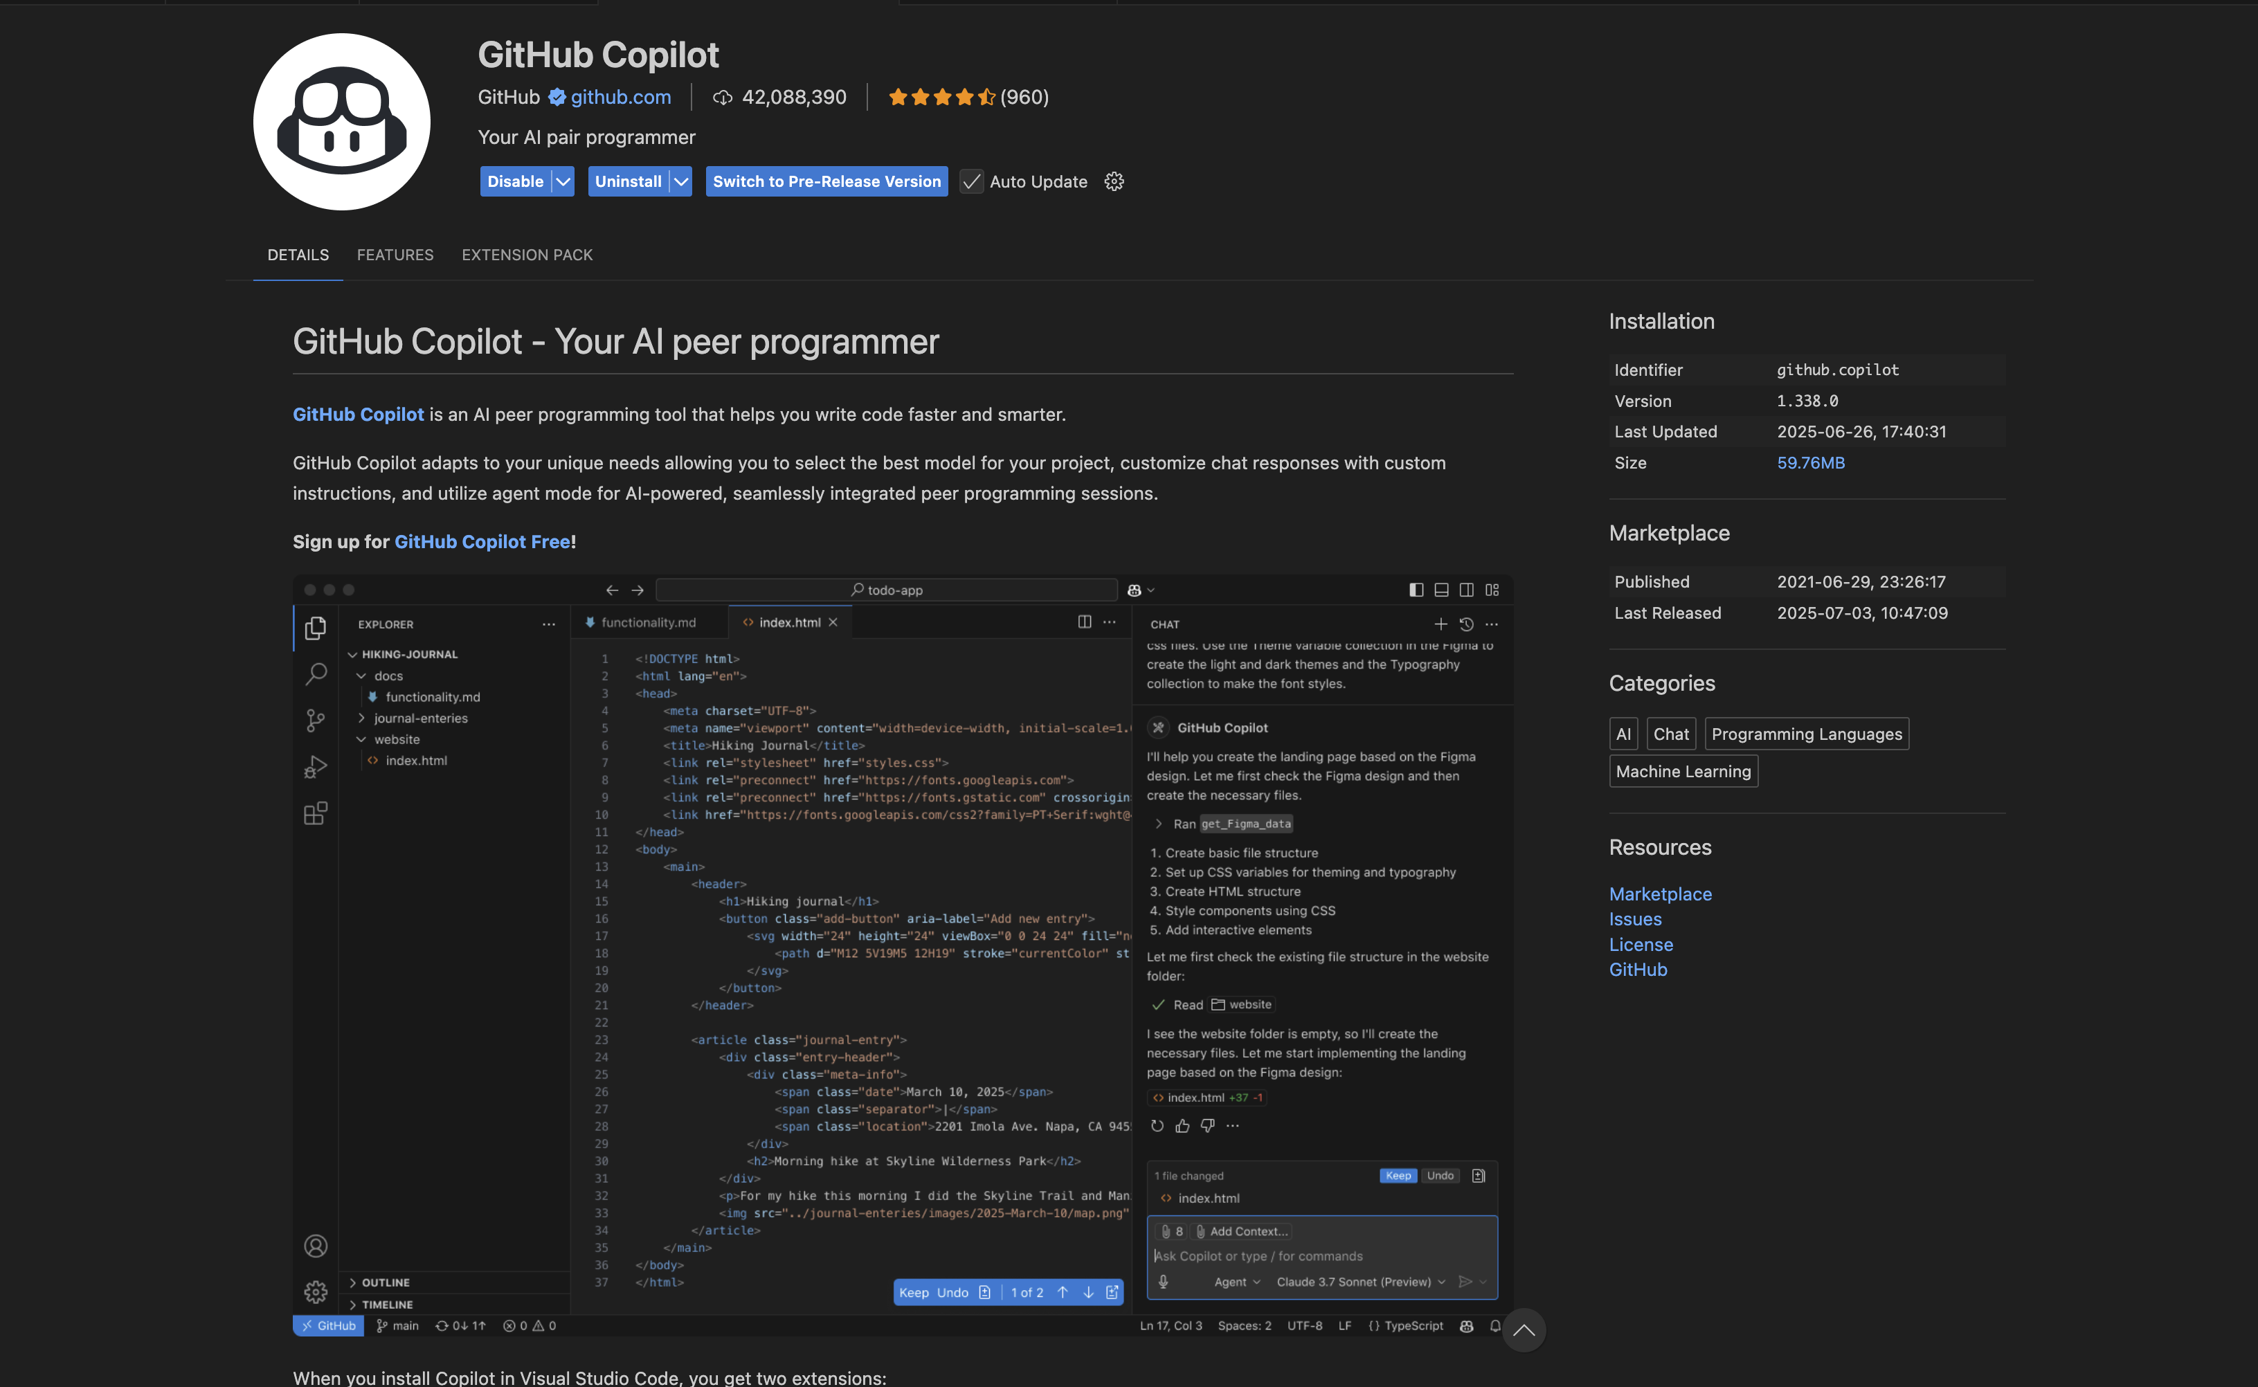The height and width of the screenshot is (1387, 2258).
Task: Select the Source Control icon
Action: tap(316, 720)
